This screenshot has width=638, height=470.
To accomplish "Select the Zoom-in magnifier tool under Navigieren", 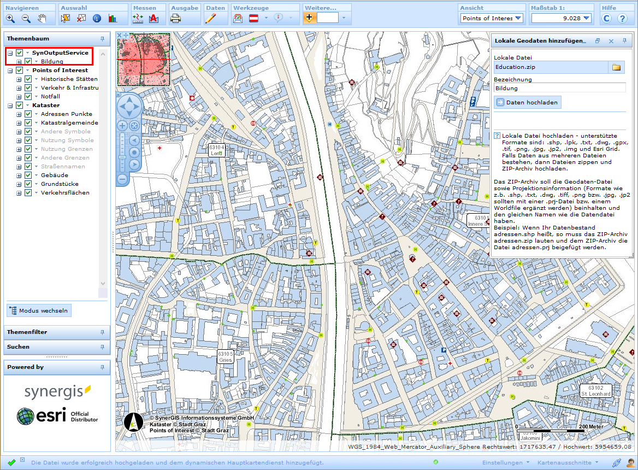I will 10,18.
